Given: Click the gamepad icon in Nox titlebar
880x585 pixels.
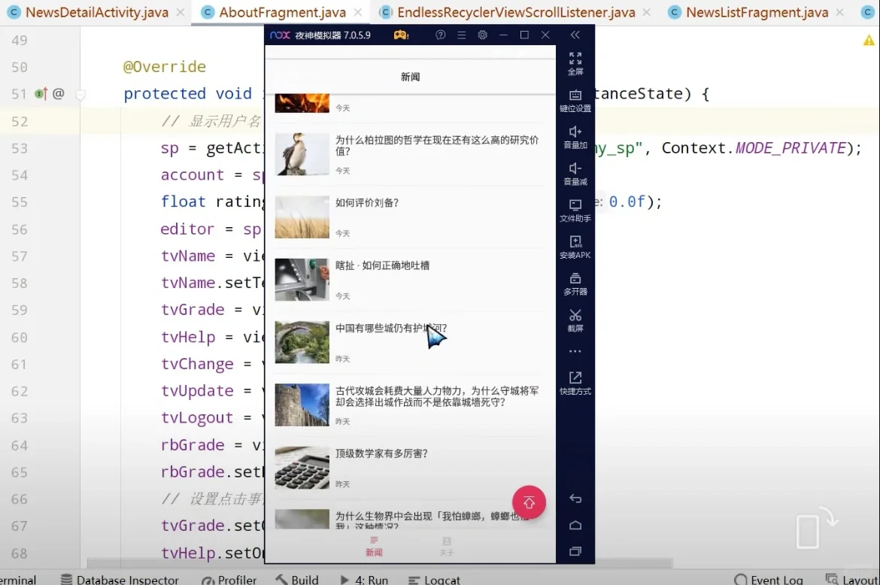Looking at the screenshot, I should pyautogui.click(x=401, y=35).
